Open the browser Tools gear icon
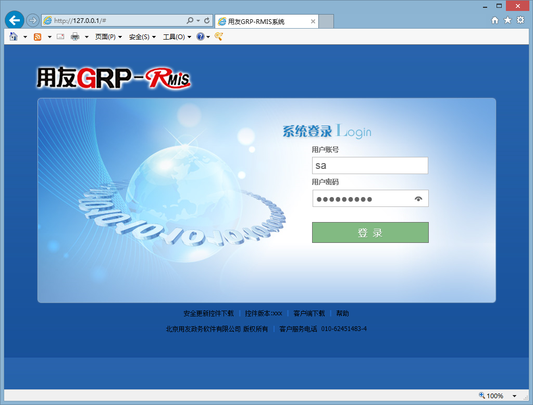533x405 pixels. click(520, 20)
